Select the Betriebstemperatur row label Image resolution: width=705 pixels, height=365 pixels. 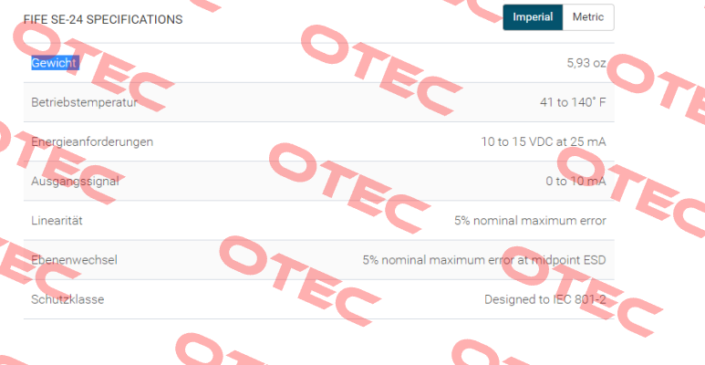[x=84, y=102]
